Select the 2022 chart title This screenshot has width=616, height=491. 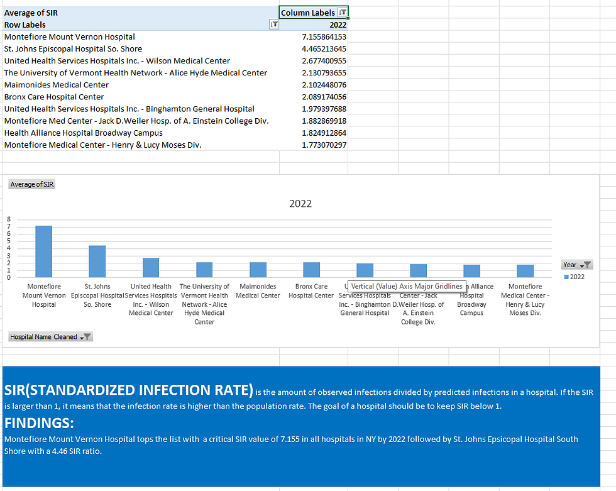[x=300, y=204]
